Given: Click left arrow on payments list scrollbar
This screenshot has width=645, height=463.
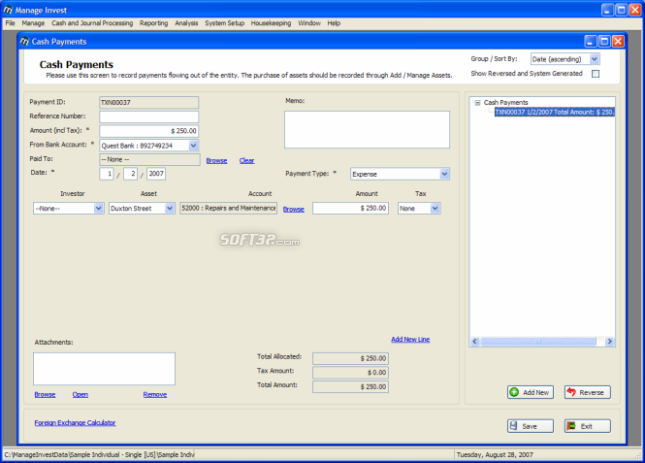Looking at the screenshot, I should [x=475, y=341].
